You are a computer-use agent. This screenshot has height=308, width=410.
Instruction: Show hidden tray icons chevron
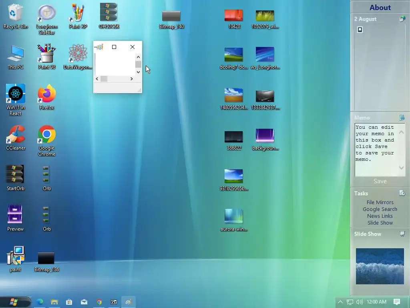point(340,302)
